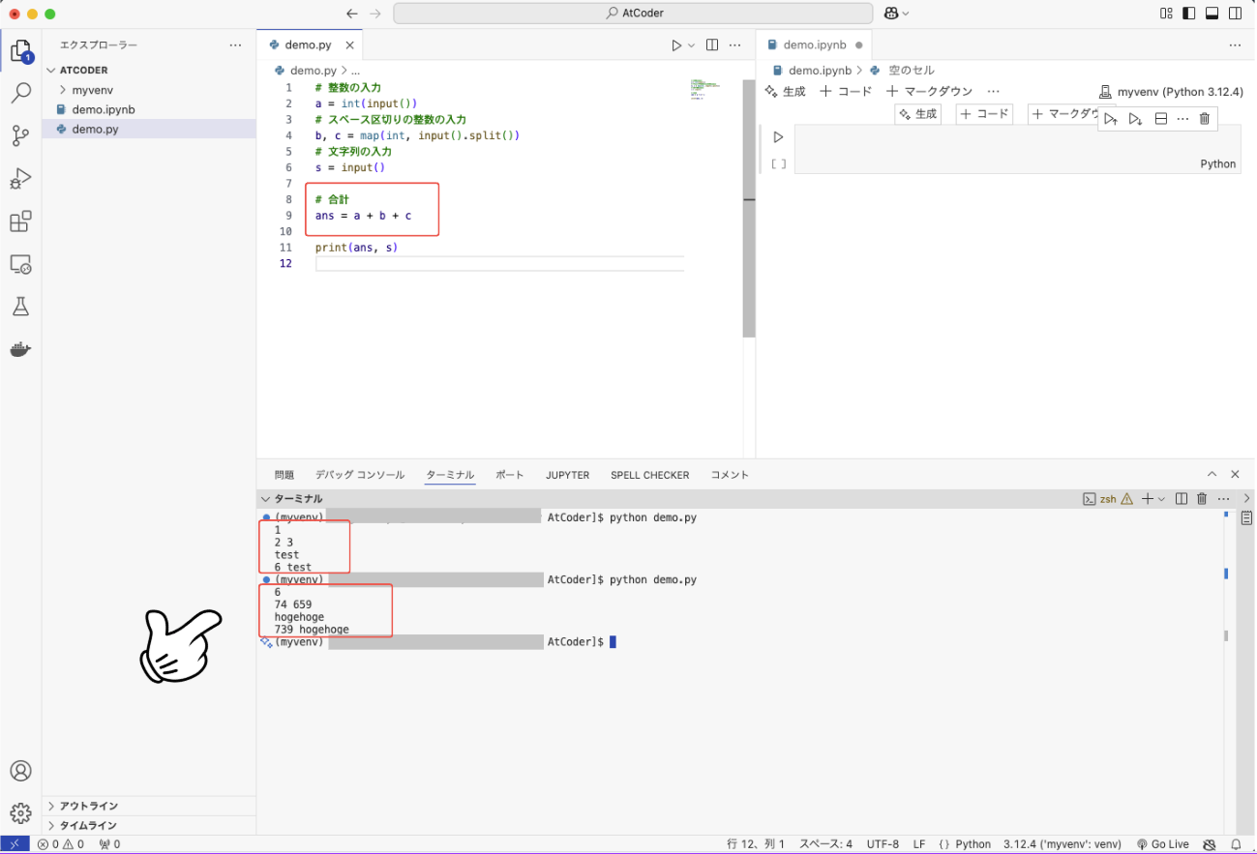Viewport: 1257px width, 854px height.
Task: Add a new コード cell
Action: click(847, 91)
